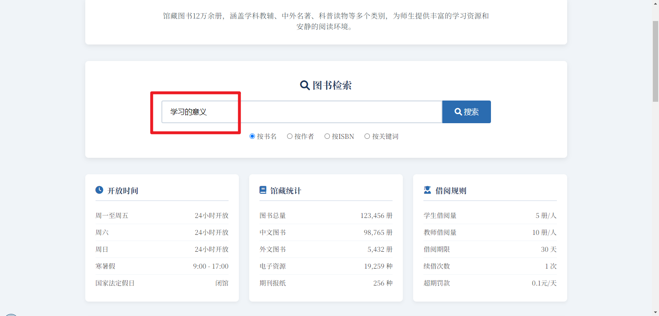Choose the 按作者 search mode

tap(290, 136)
